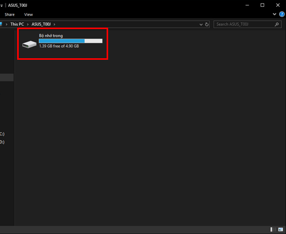Open the View ribbon tab
286x234 pixels.
click(29, 15)
